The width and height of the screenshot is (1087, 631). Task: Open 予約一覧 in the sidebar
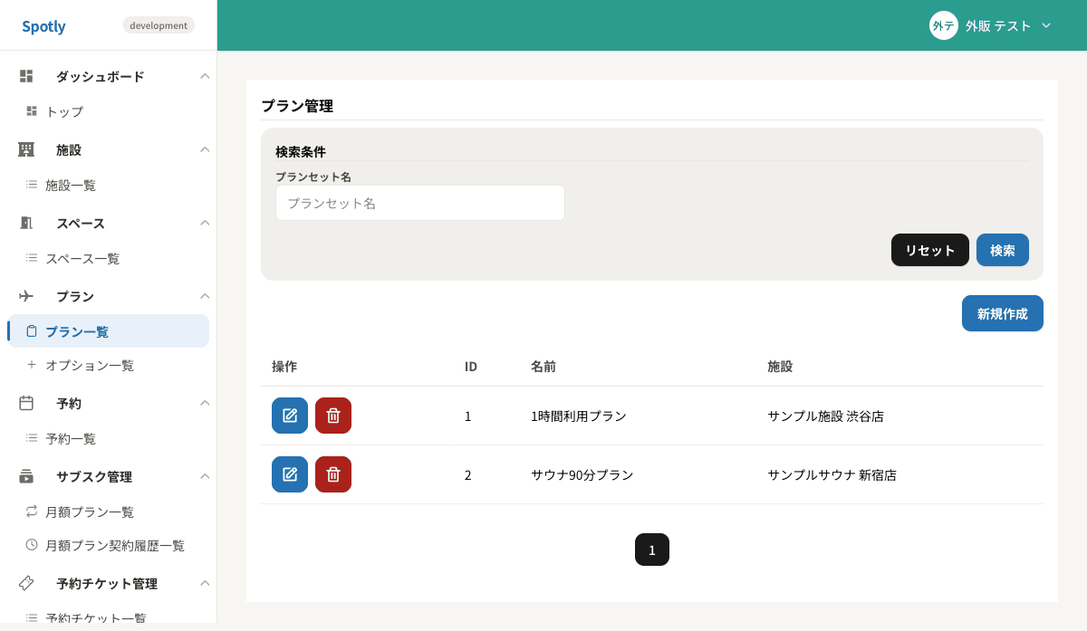pyautogui.click(x=109, y=438)
